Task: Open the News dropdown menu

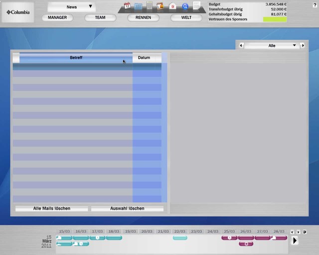Action: tap(72, 7)
